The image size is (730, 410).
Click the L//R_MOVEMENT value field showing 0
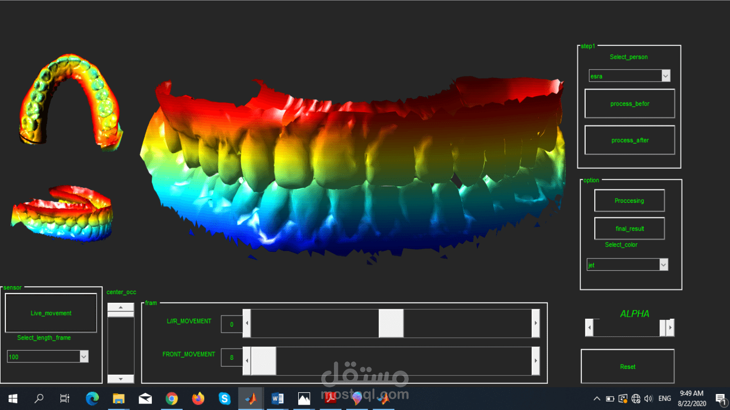click(x=231, y=324)
